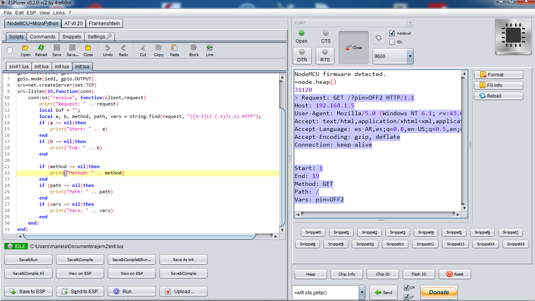The image size is (535, 301).
Task: Click the serial port refresh icon
Action: (379, 38)
